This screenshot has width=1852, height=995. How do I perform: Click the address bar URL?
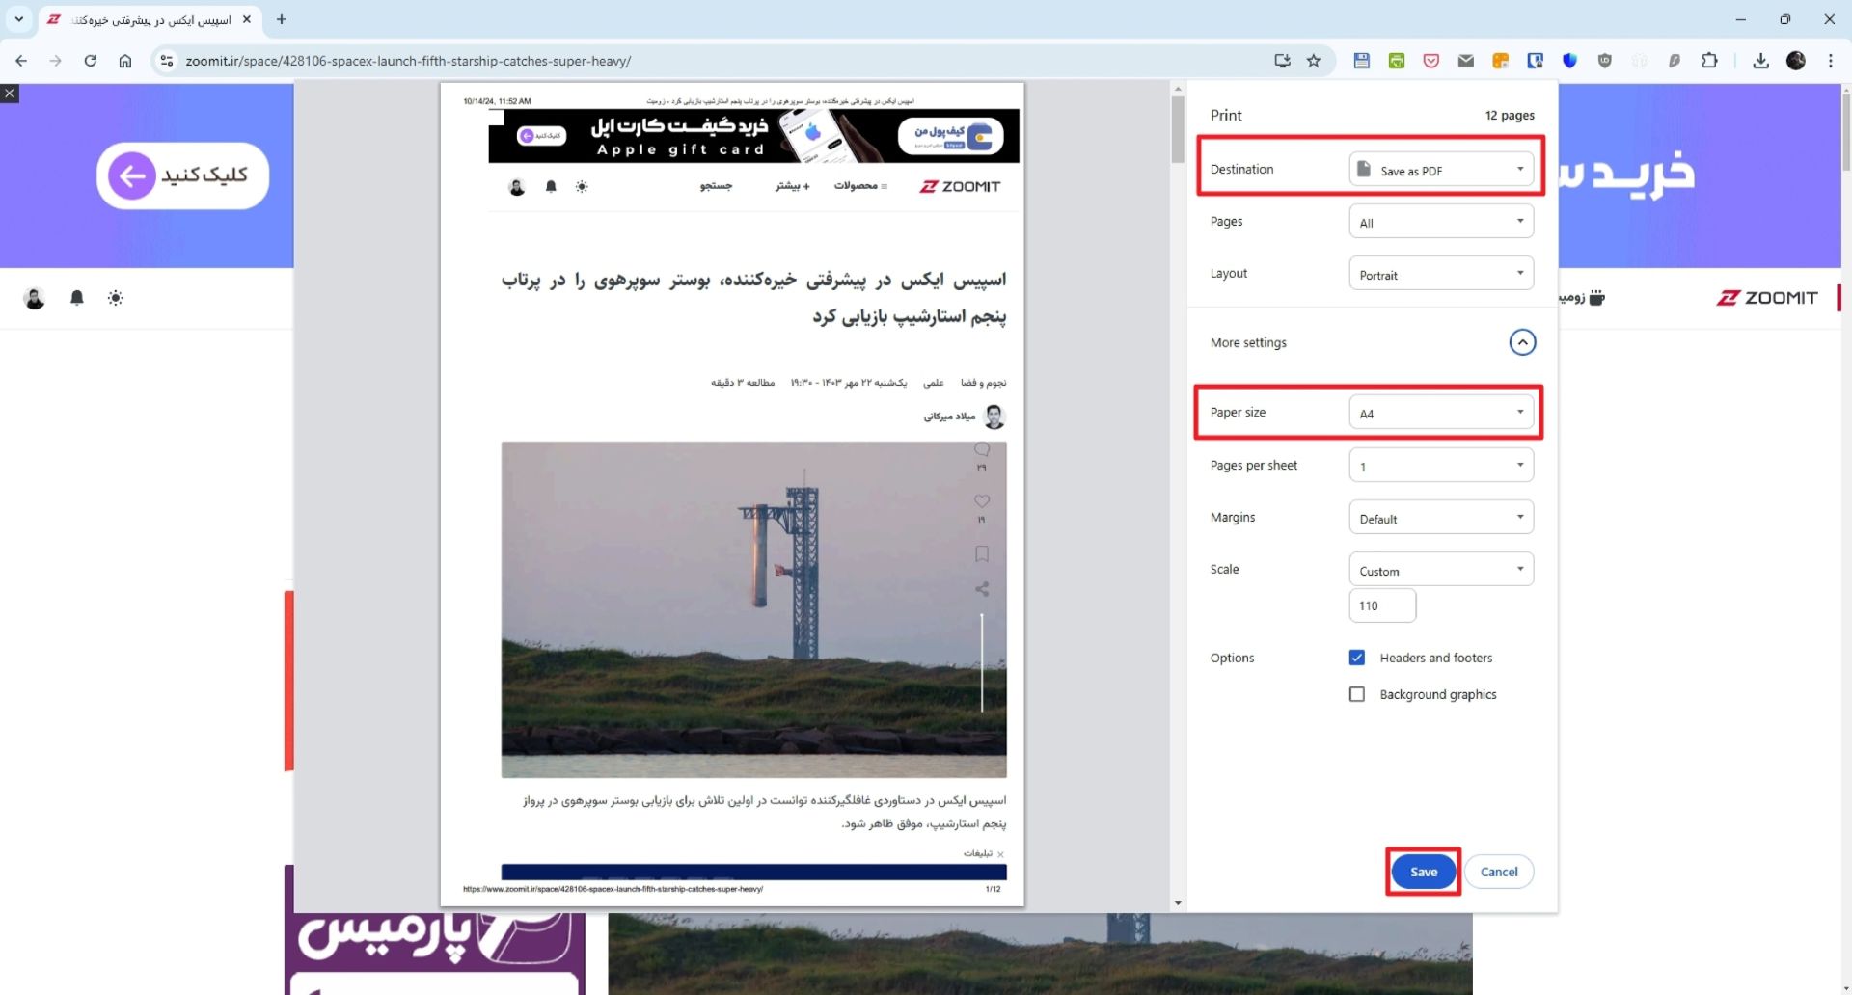tap(408, 61)
